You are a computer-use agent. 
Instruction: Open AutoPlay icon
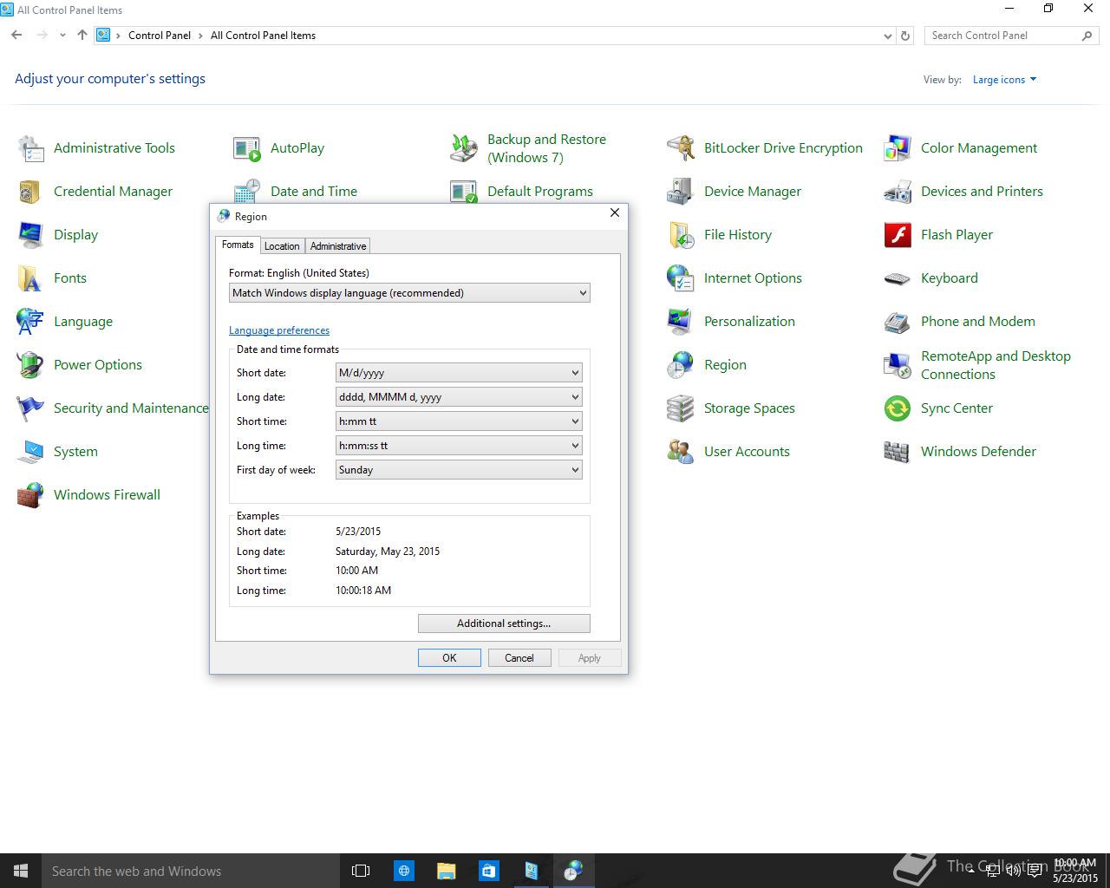coord(247,148)
